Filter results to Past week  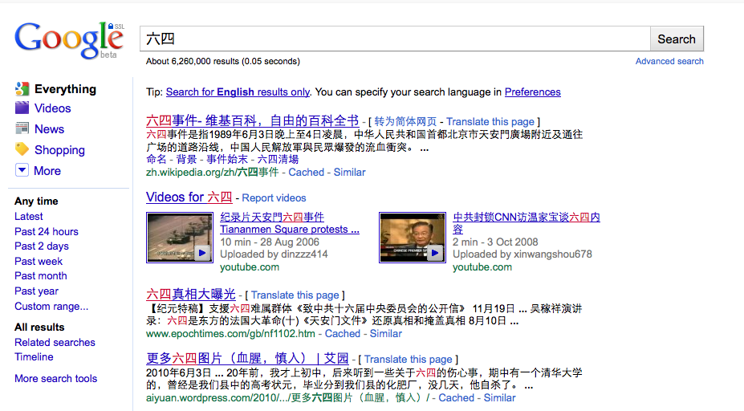click(x=39, y=261)
